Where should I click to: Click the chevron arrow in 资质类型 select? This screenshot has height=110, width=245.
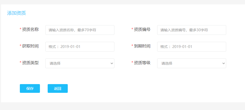tap(112, 63)
